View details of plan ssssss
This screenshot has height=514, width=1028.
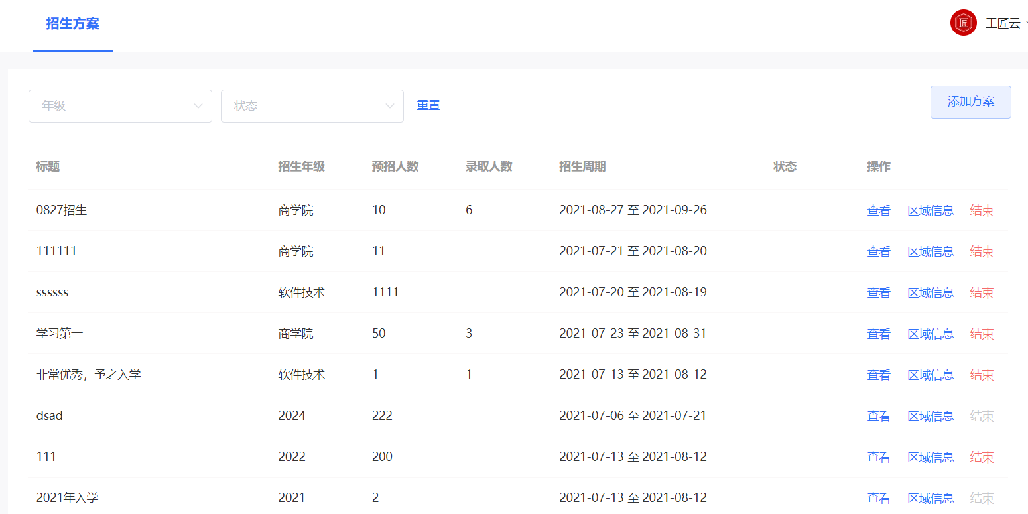(x=878, y=292)
